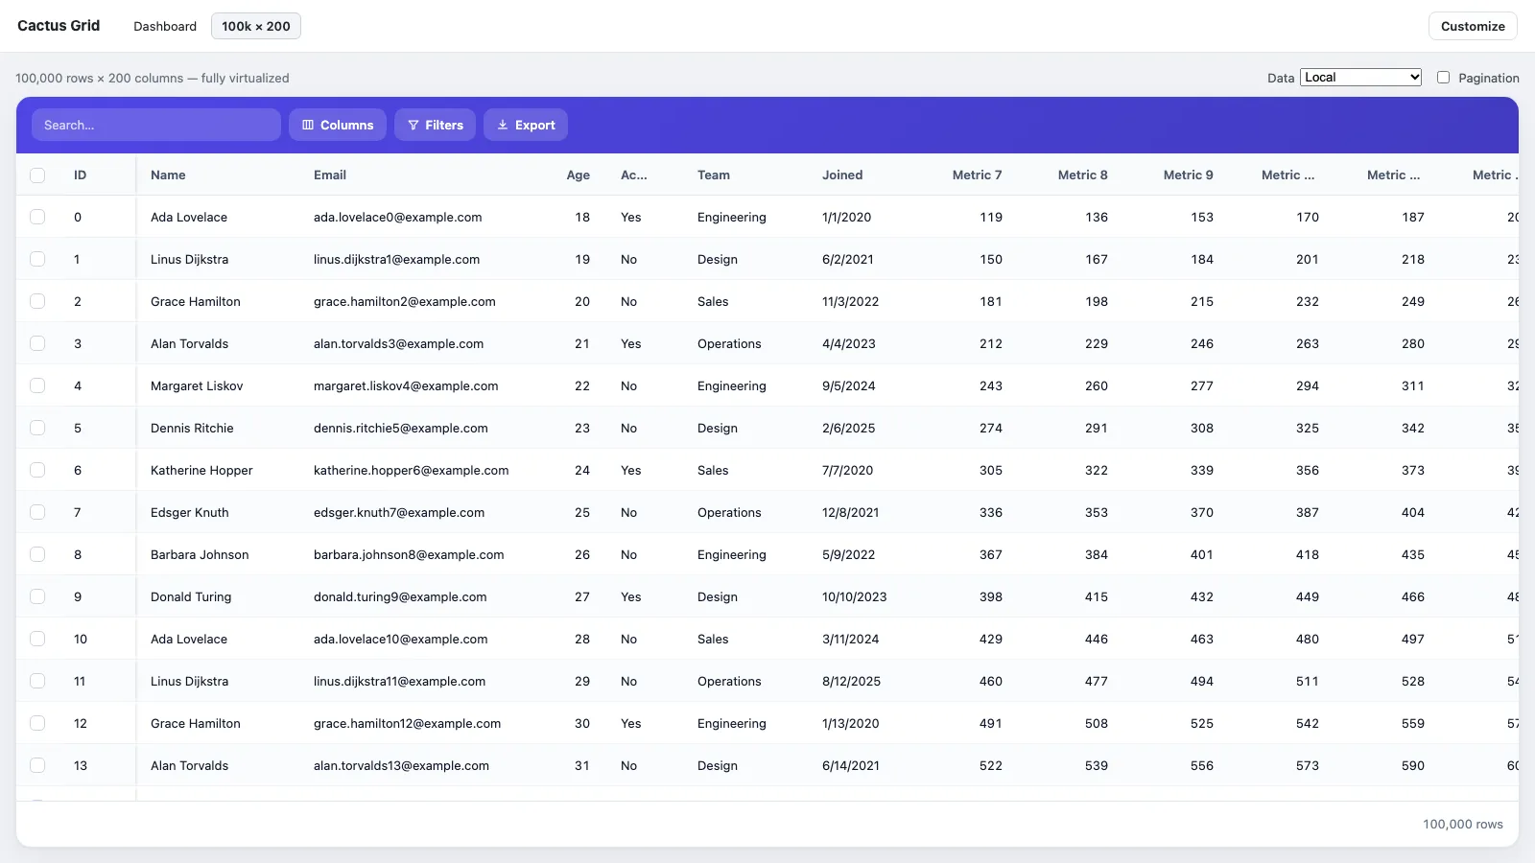Click the Cactus Grid brand title
The height and width of the screenshot is (863, 1535).
point(59,26)
